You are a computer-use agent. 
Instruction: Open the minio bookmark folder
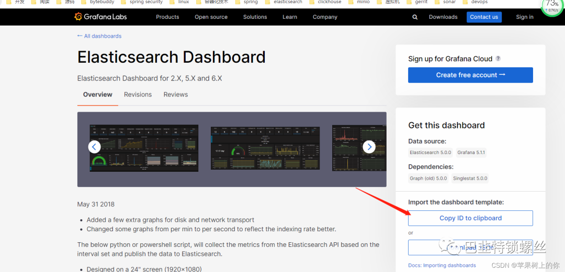tap(359, 2)
